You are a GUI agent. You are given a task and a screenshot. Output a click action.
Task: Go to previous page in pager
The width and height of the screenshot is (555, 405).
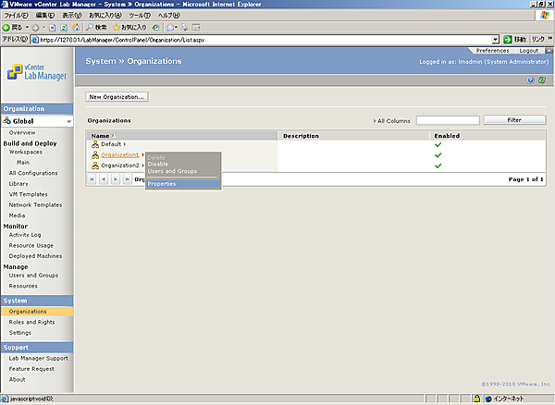[x=103, y=178]
